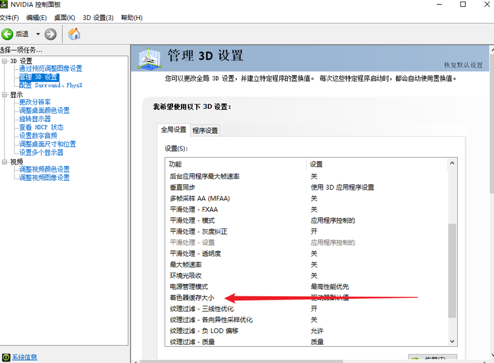
Task: Click the 设置 column header
Action: [377, 164]
